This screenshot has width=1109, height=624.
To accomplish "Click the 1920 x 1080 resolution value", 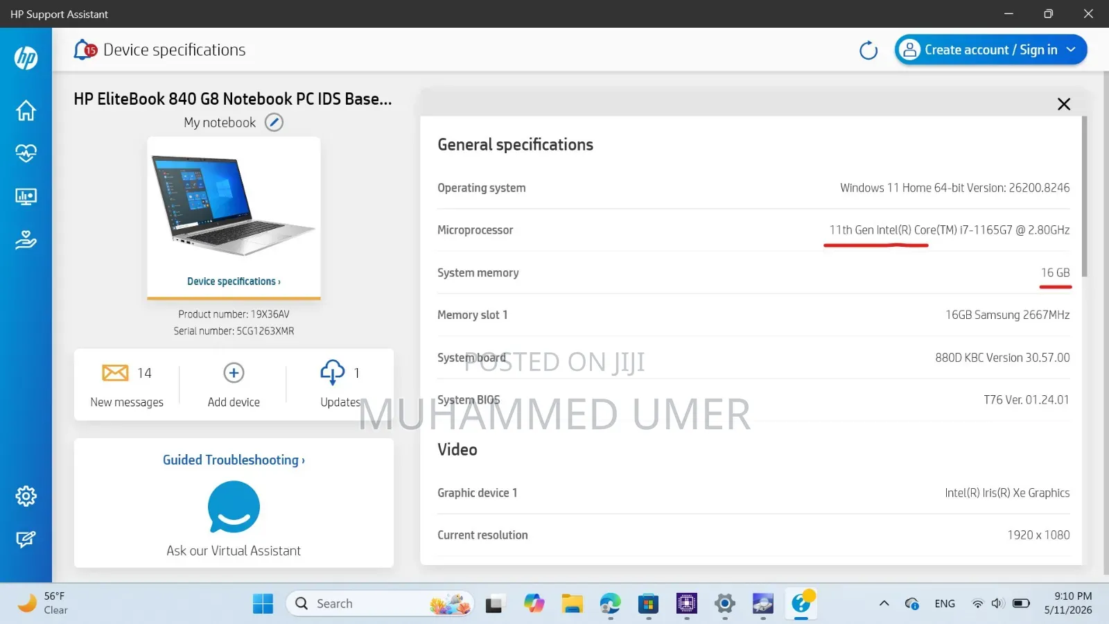I will point(1038,535).
